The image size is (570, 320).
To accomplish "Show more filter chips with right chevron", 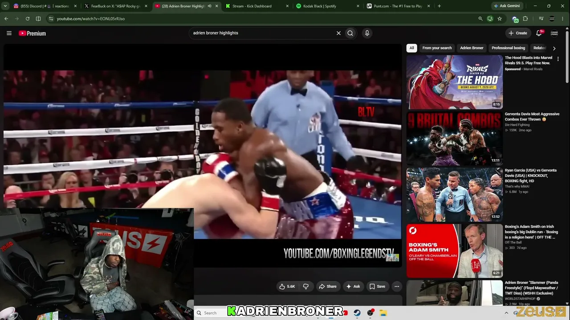I will tap(554, 48).
